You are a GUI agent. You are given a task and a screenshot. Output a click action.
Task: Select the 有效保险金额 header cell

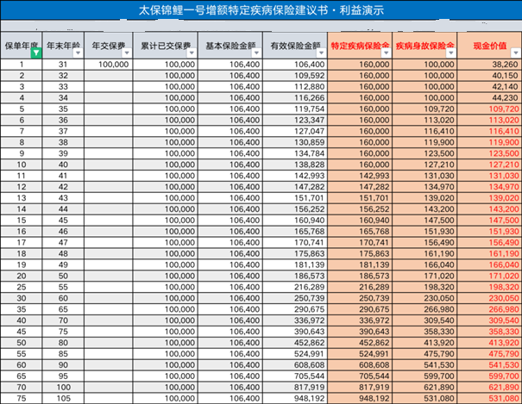click(x=295, y=46)
